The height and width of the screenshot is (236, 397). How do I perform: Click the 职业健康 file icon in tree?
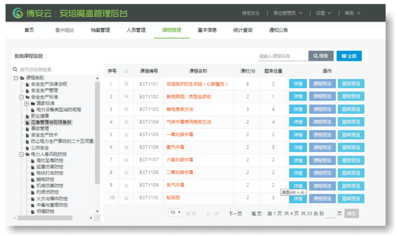pos(27,116)
